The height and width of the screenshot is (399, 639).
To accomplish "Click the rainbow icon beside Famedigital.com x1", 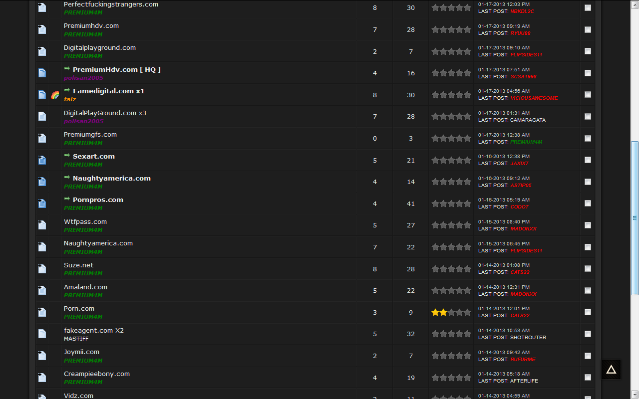I will pyautogui.click(x=55, y=95).
